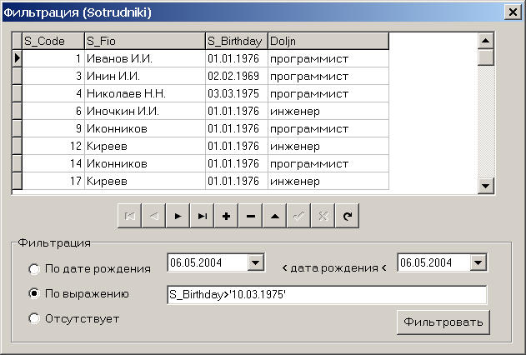
Task: Click the S_Fio column header
Action: point(145,41)
